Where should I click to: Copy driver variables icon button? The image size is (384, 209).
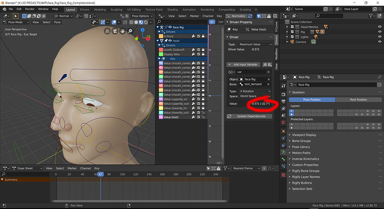pos(265,64)
